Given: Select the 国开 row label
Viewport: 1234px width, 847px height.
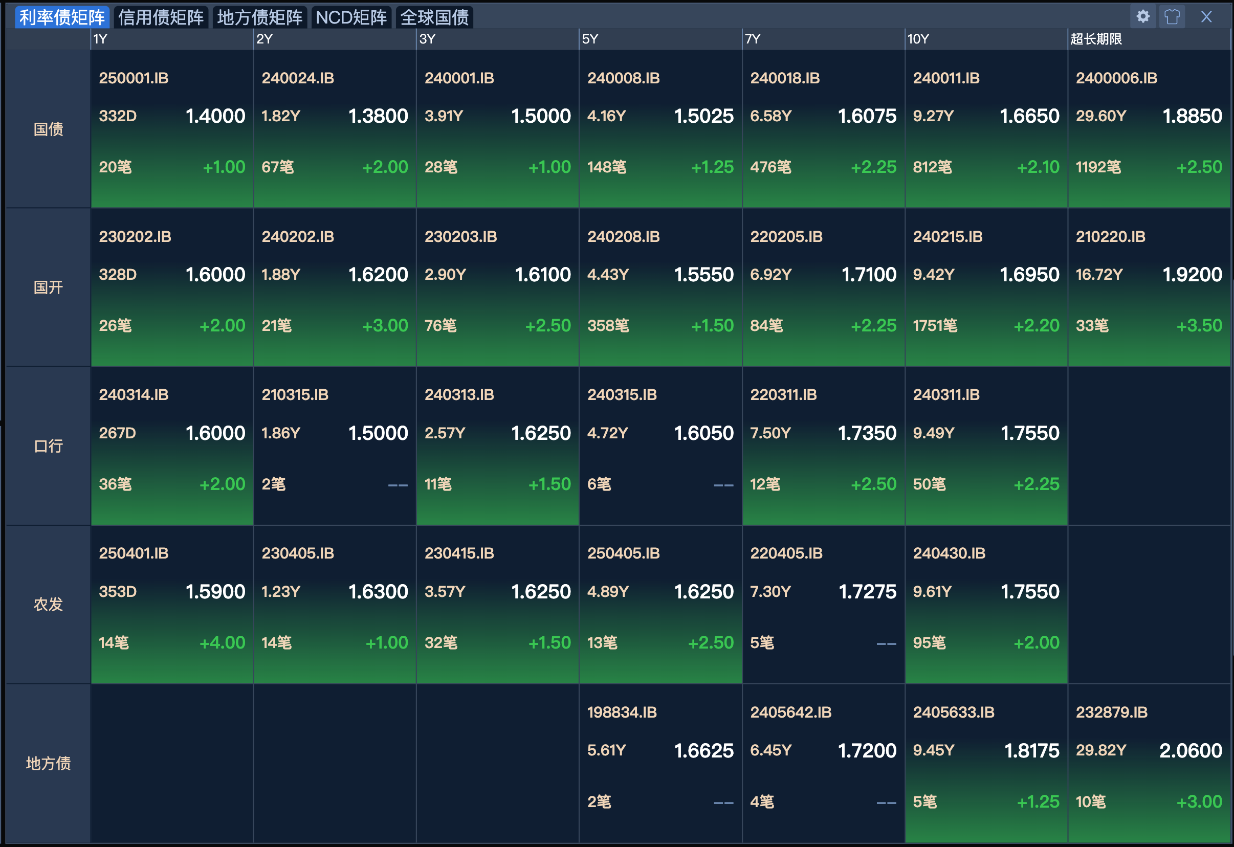Looking at the screenshot, I should [48, 286].
